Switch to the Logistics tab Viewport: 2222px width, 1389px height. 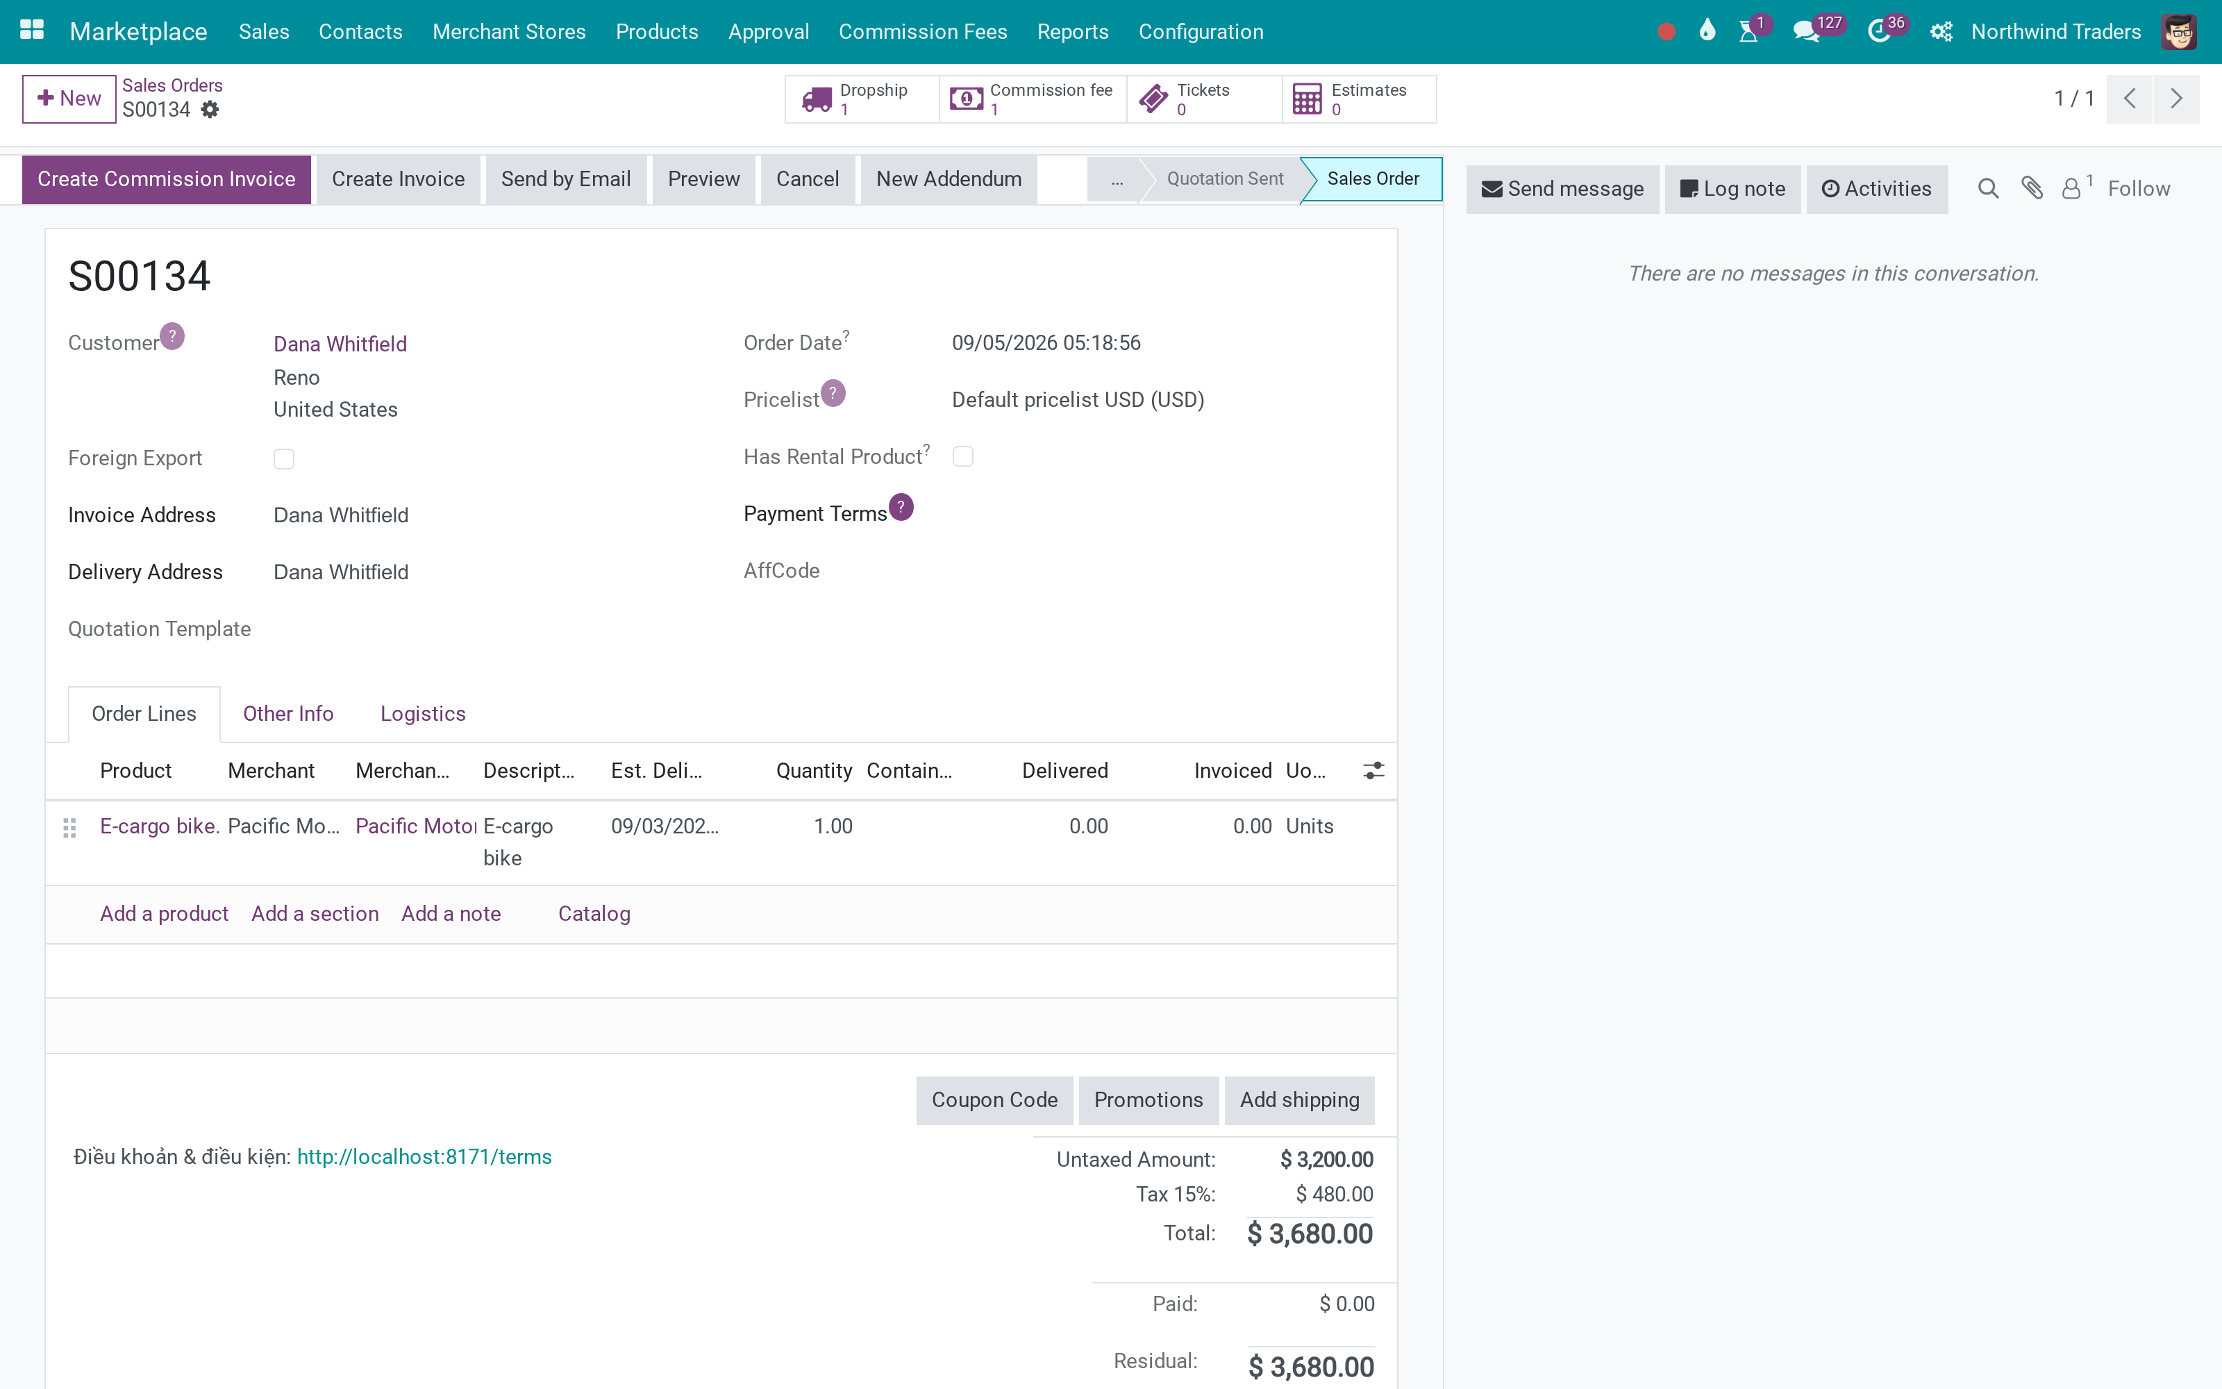coord(424,714)
